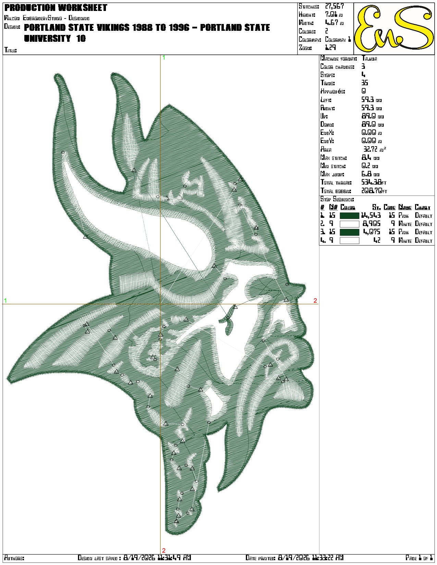Image resolution: width=437 pixels, height=565 pixels.
Task: Click the height value 7.01 in
Action: click(x=334, y=14)
